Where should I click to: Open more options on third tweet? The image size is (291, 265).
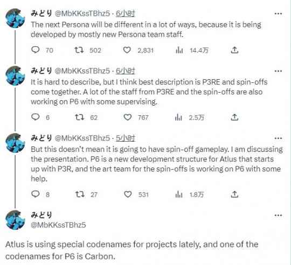[x=278, y=138]
